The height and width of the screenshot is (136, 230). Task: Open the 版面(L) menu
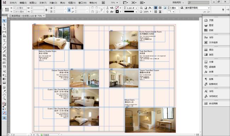(33, 3)
